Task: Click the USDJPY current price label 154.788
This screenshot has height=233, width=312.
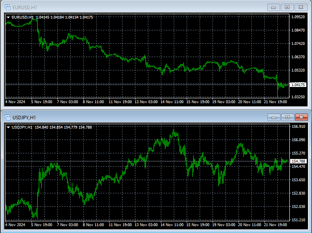Action: point(298,161)
